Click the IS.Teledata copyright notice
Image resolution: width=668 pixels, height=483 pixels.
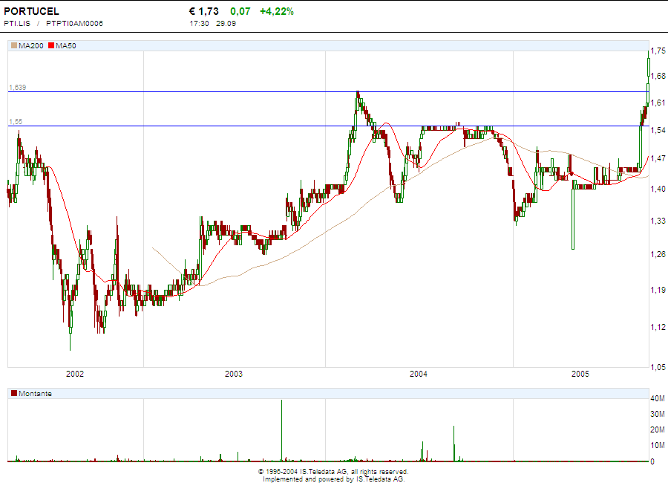[x=333, y=472]
